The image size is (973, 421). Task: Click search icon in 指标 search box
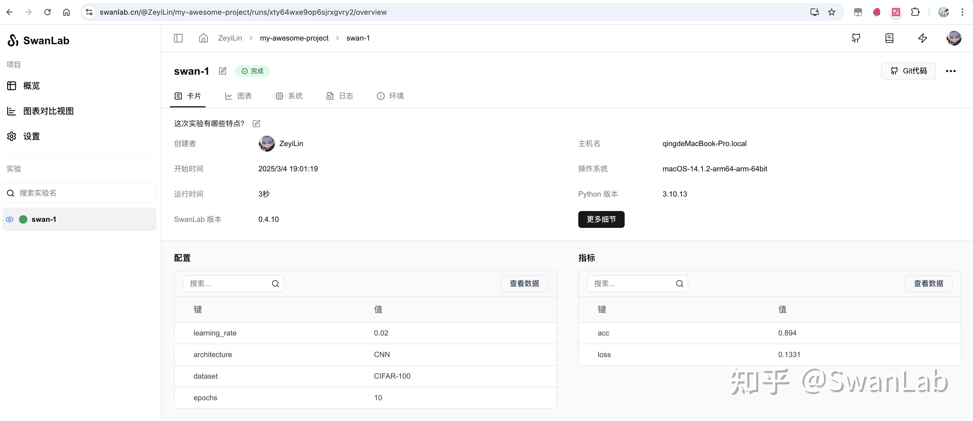[x=680, y=284]
